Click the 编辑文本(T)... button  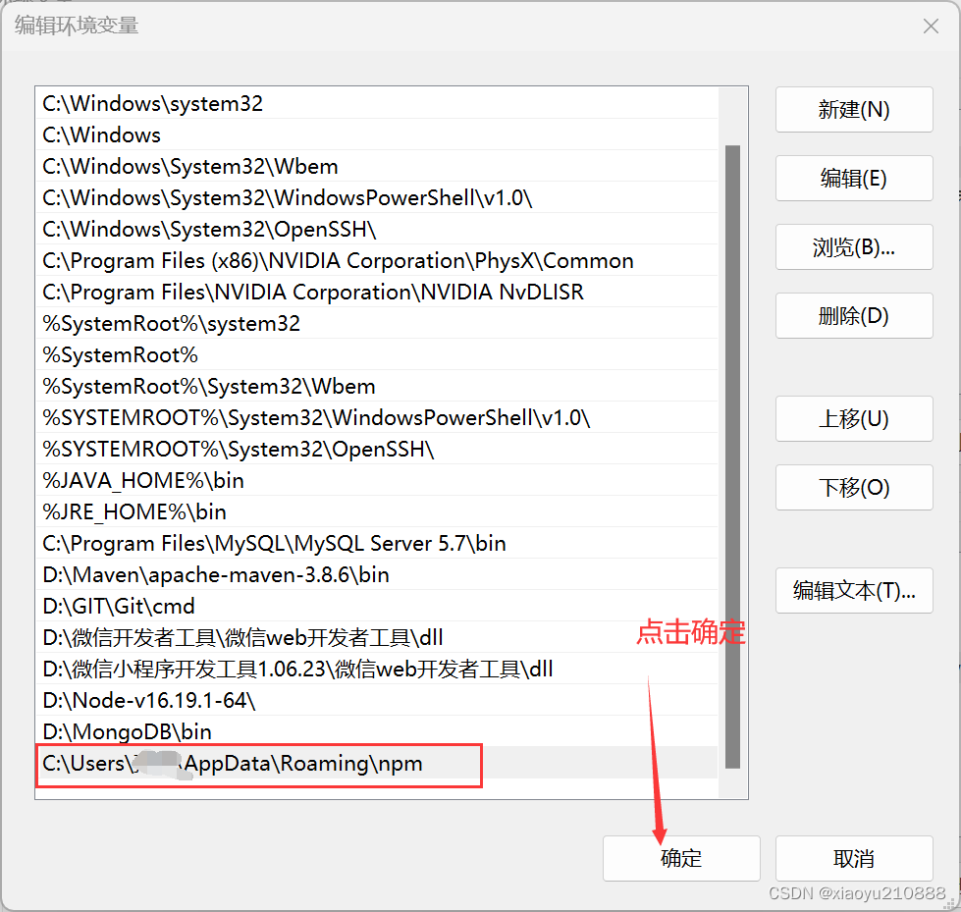[853, 590]
